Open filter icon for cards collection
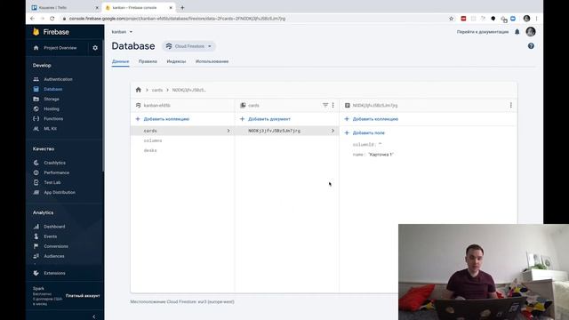Image resolution: width=569 pixels, height=320 pixels. (325, 105)
